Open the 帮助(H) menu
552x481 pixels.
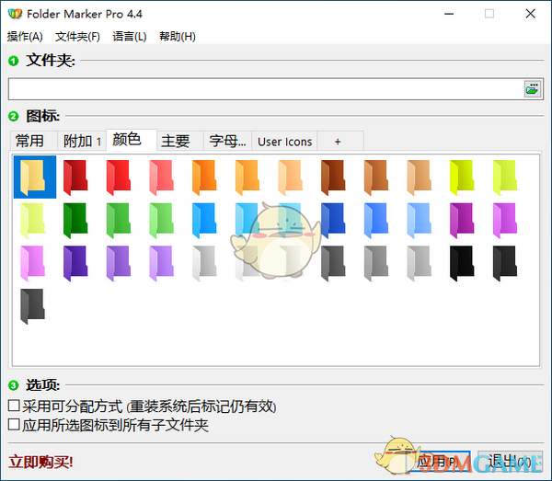point(178,37)
